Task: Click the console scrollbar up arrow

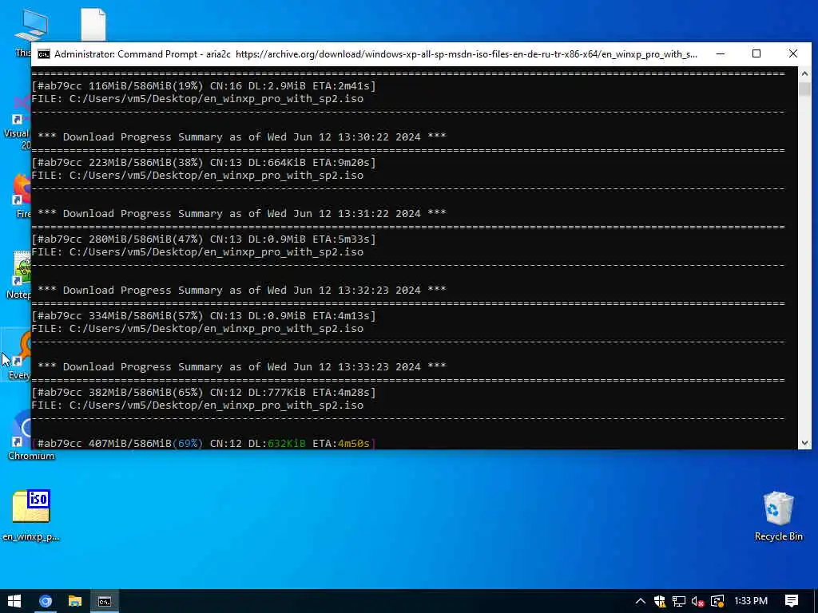Action: click(x=804, y=73)
